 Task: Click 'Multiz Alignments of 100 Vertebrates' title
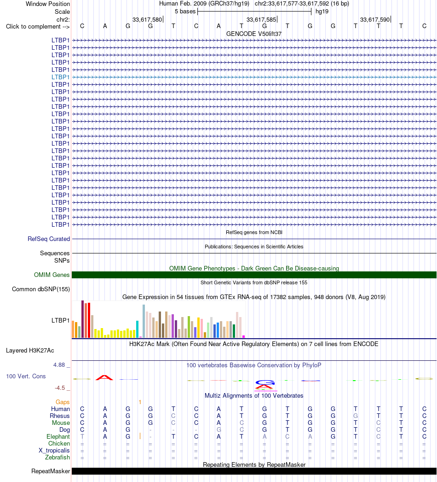254,396
